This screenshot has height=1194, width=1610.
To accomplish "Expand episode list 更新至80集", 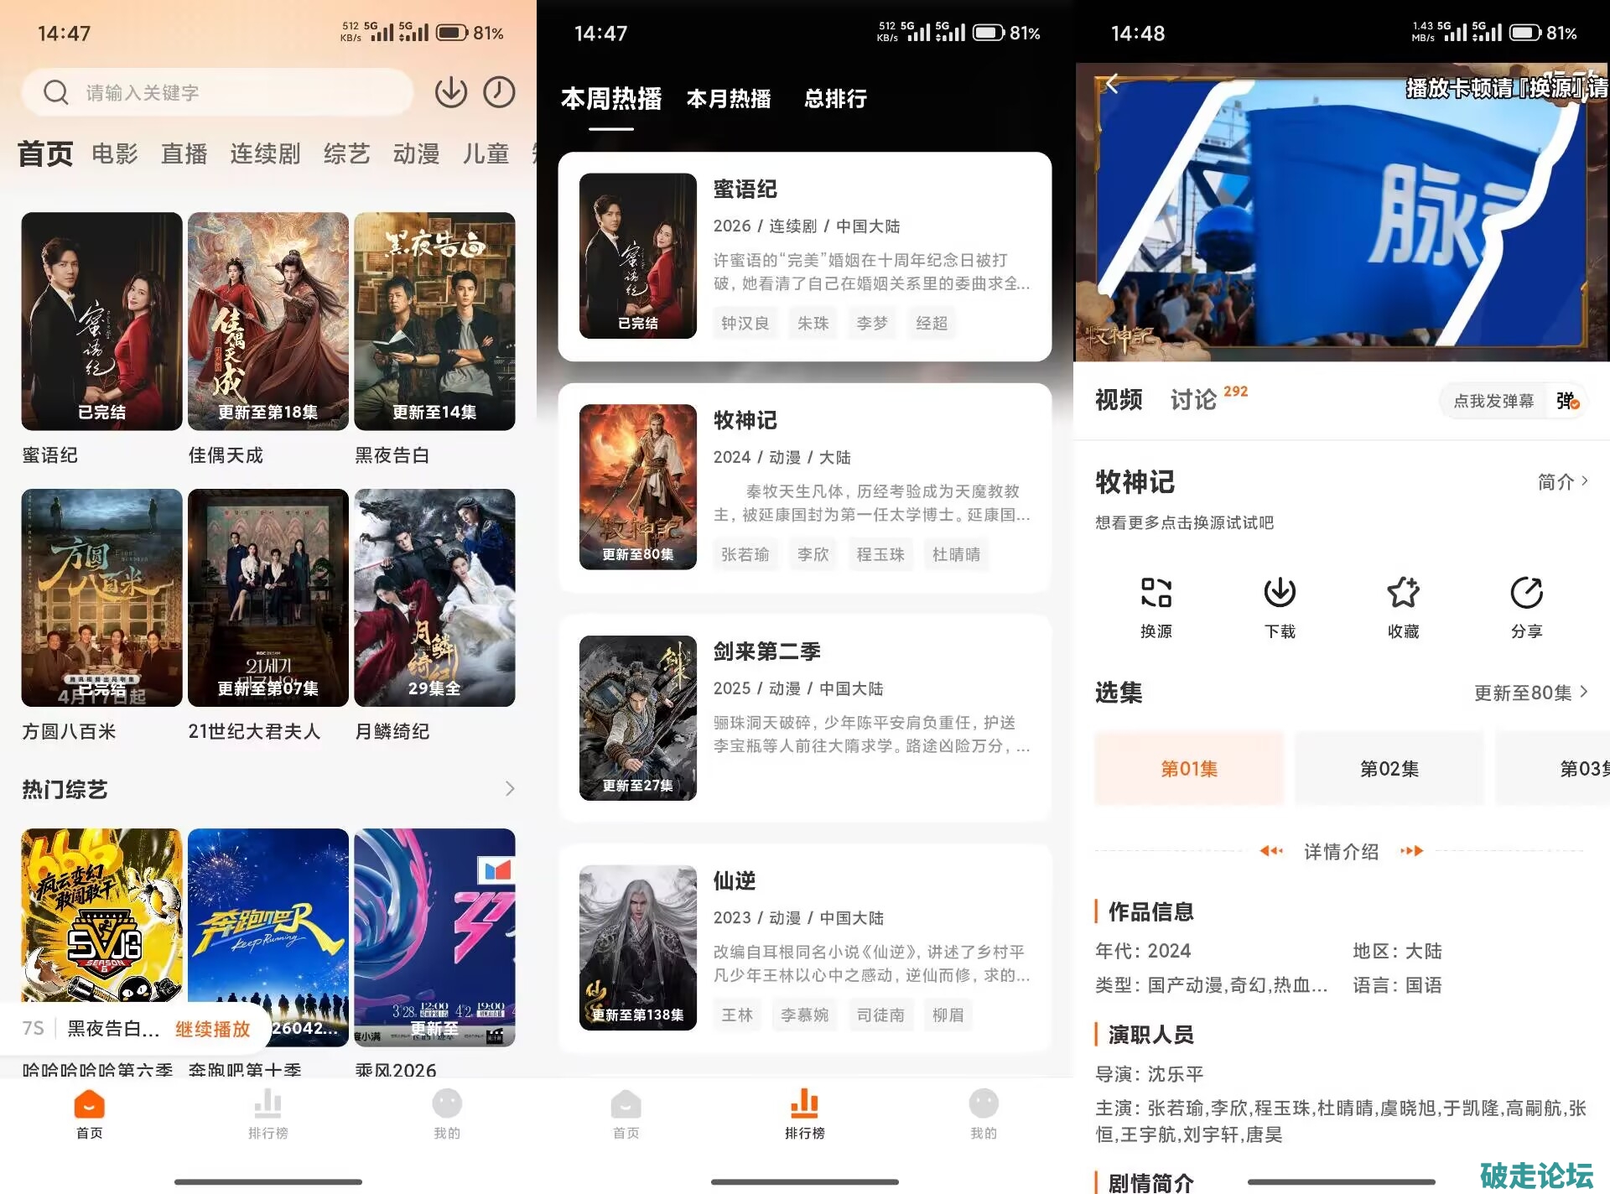I will coord(1531,693).
